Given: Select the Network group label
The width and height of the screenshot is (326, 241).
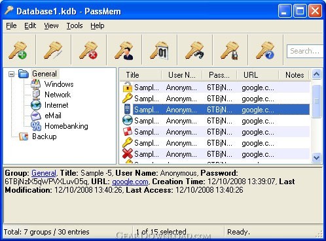Looking at the screenshot, I should pos(58,95).
